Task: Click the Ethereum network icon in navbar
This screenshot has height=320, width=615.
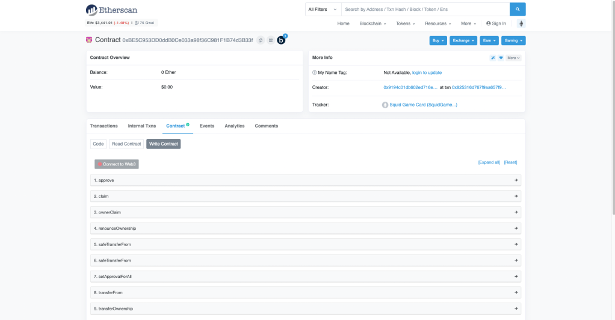Action: pos(520,23)
